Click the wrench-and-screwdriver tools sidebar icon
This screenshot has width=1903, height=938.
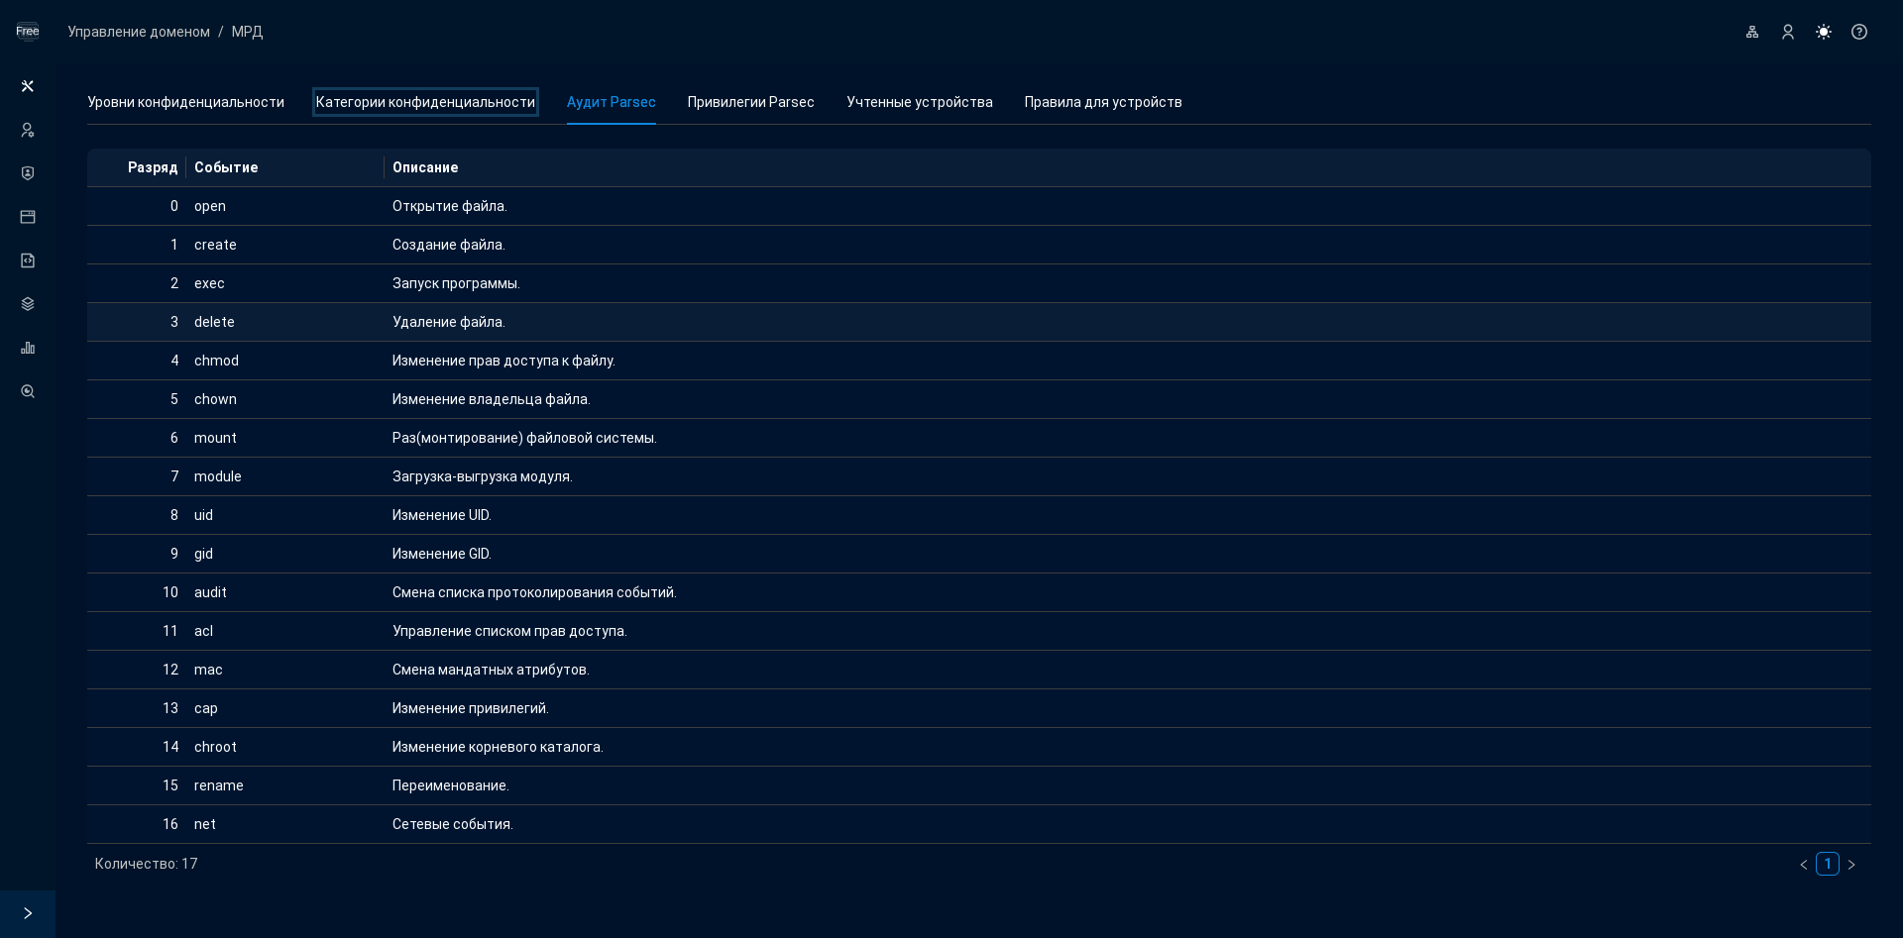point(28,86)
